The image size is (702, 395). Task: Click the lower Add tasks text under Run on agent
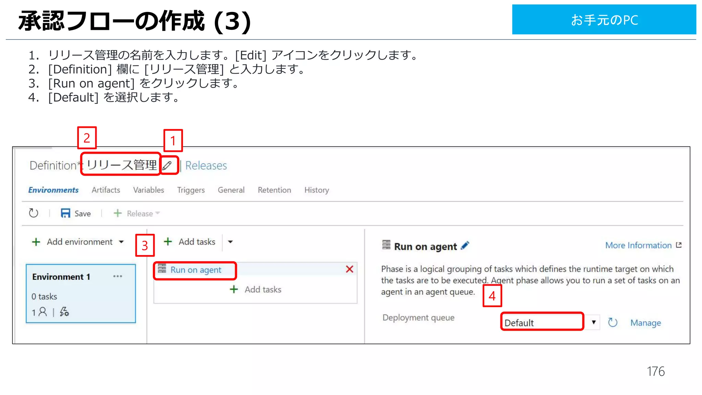(x=263, y=289)
